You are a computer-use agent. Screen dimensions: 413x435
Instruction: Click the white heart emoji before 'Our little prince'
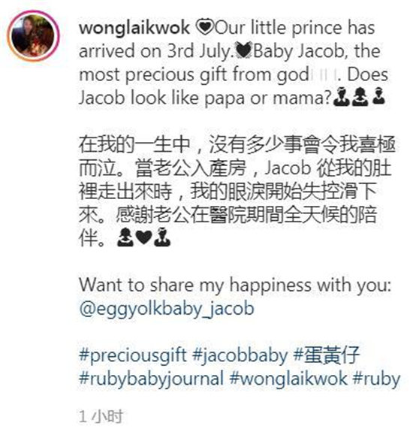pos(205,28)
